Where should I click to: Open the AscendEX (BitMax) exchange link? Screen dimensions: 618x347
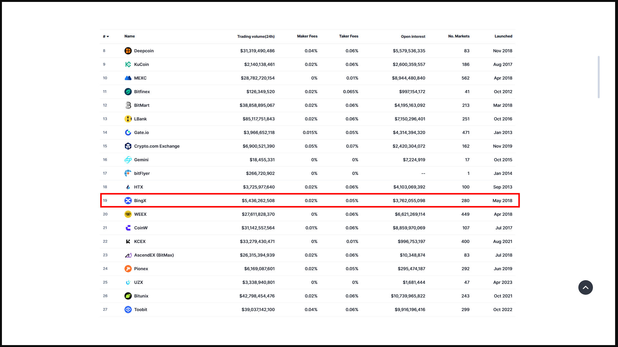(x=154, y=255)
